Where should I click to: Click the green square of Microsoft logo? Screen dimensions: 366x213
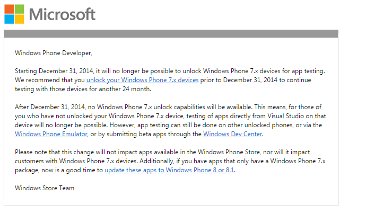pyautogui.click(x=20, y=9)
